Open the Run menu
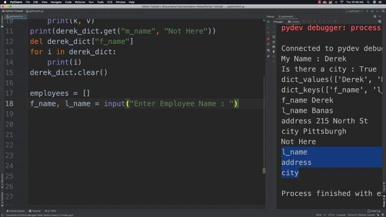Image resolution: width=386 pixels, height=217 pixels. coord(91,2)
